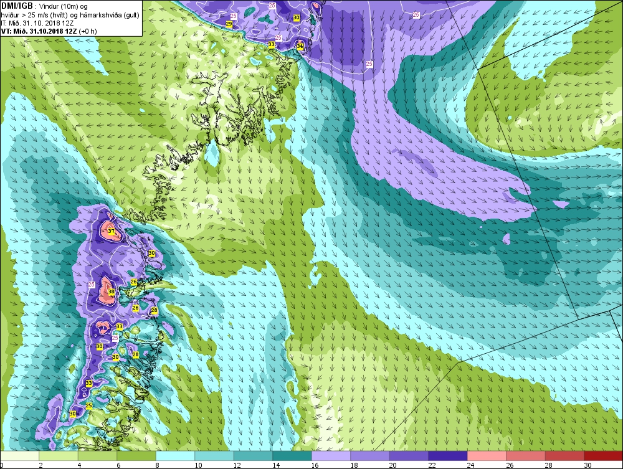
Task: Click the legend scale value 20
Action: (393, 465)
